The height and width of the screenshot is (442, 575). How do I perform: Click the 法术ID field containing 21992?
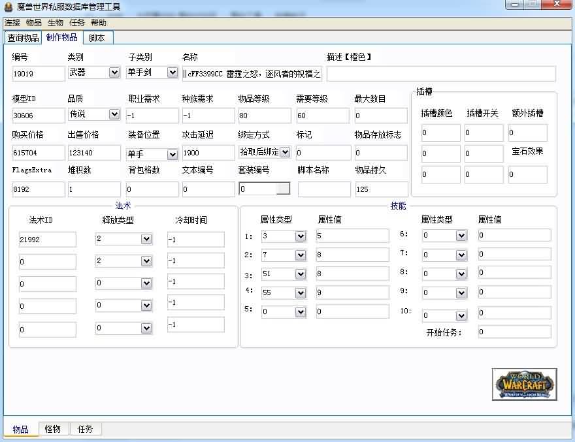tap(47, 240)
